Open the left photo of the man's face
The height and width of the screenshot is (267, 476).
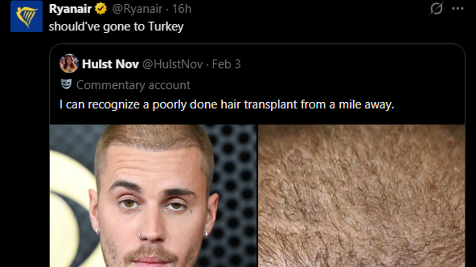pos(153,196)
